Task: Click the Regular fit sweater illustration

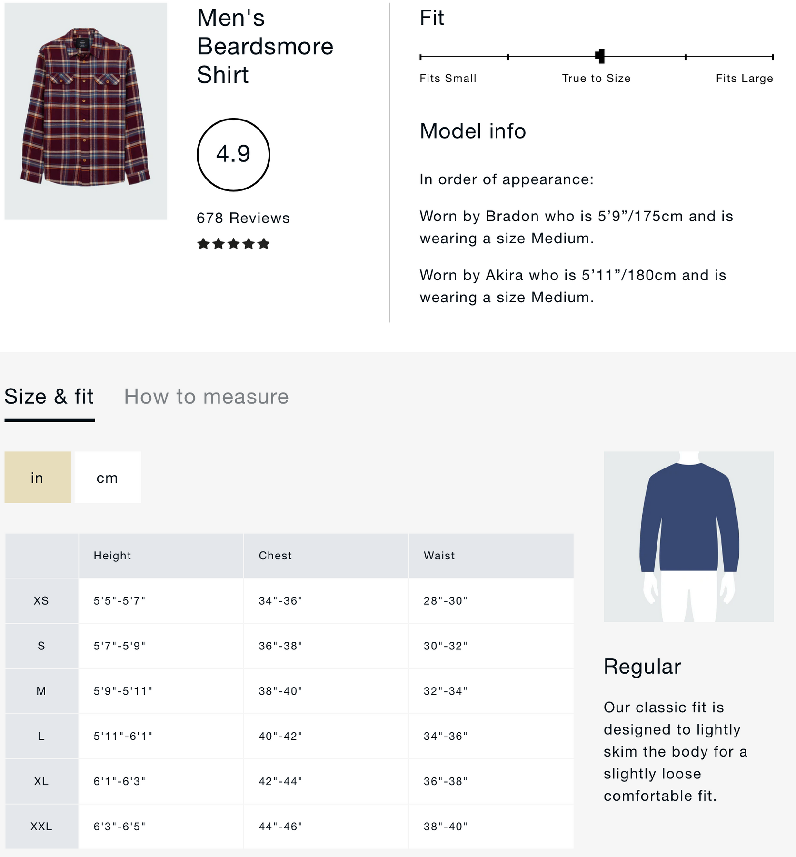Action: pyautogui.click(x=688, y=536)
